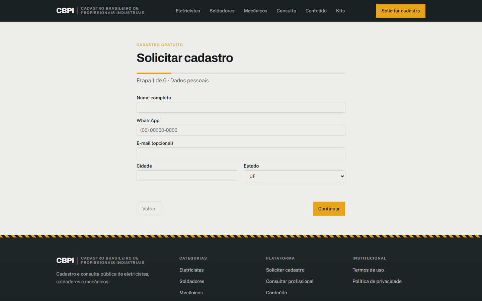Open the Soldadores menu item in the header
Screen dimensions: 482x301
pyautogui.click(x=222, y=11)
